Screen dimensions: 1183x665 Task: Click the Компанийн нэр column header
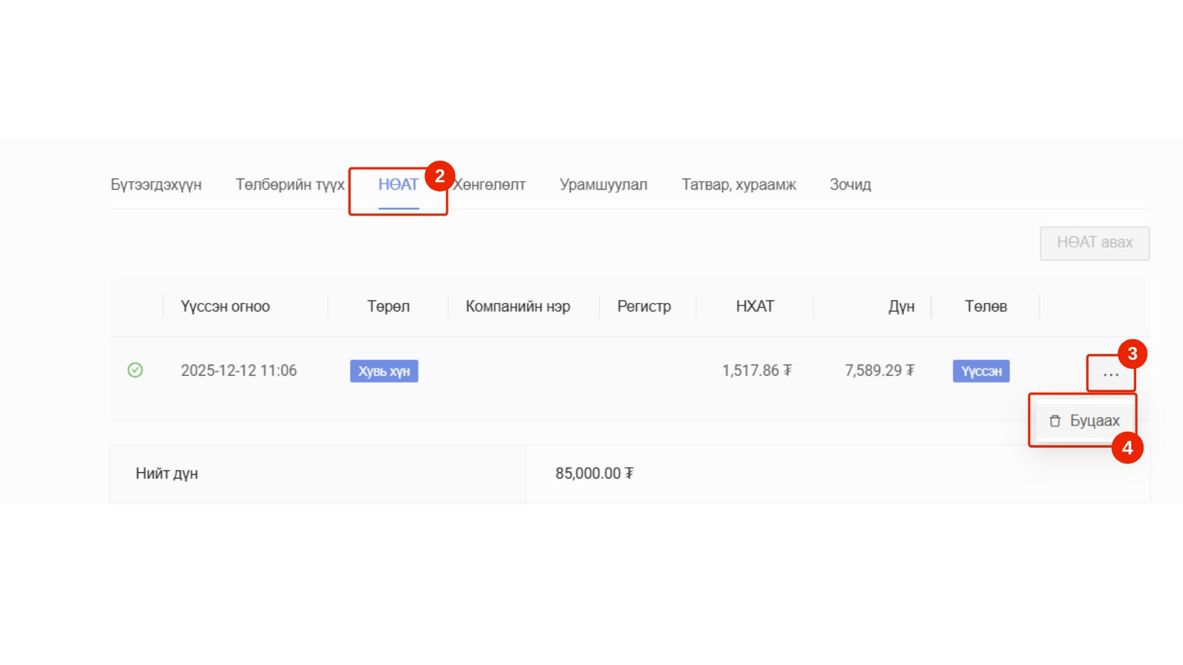pyautogui.click(x=518, y=307)
